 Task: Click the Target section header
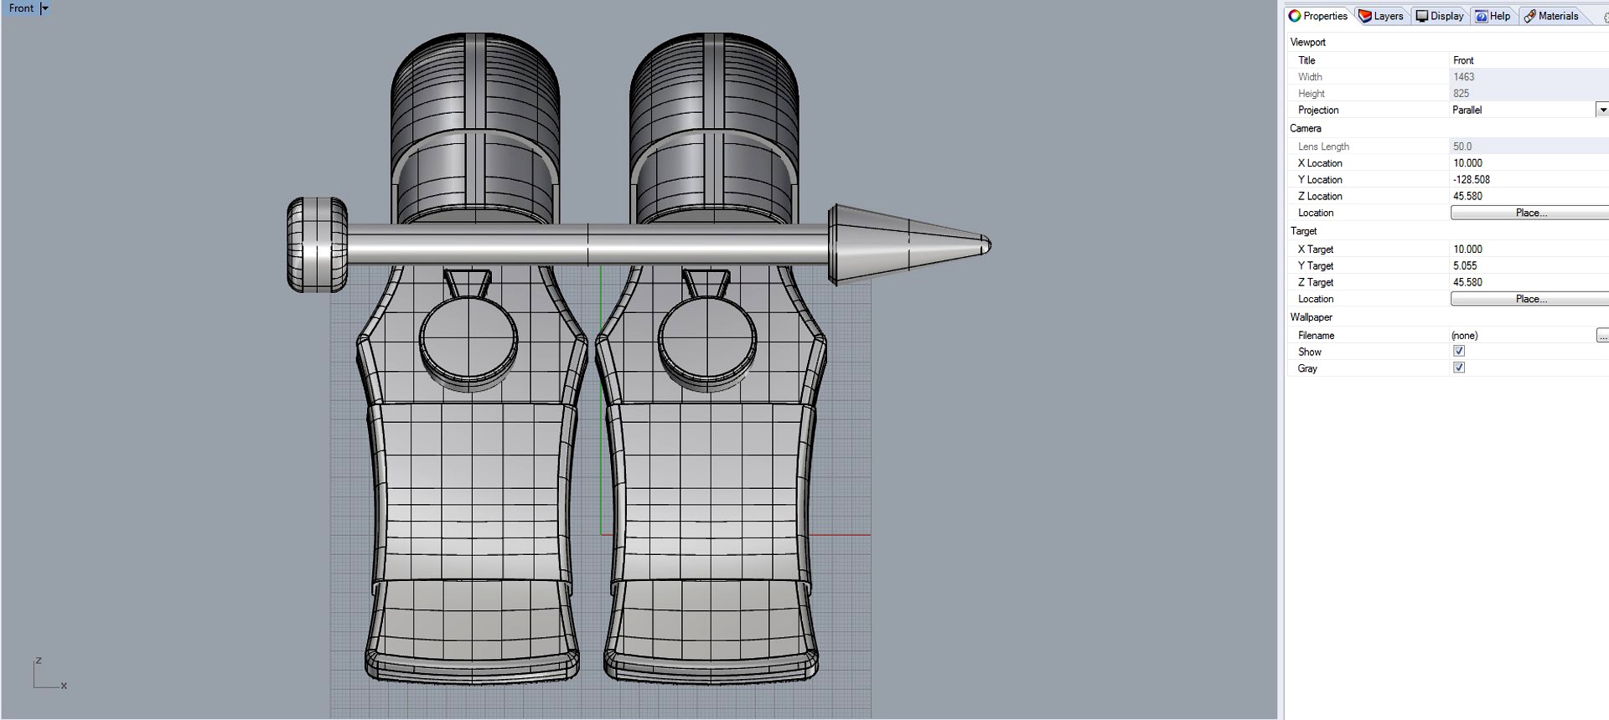[1303, 231]
